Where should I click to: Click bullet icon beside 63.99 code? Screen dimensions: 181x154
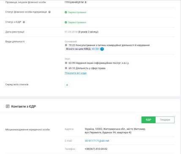coord(66,63)
